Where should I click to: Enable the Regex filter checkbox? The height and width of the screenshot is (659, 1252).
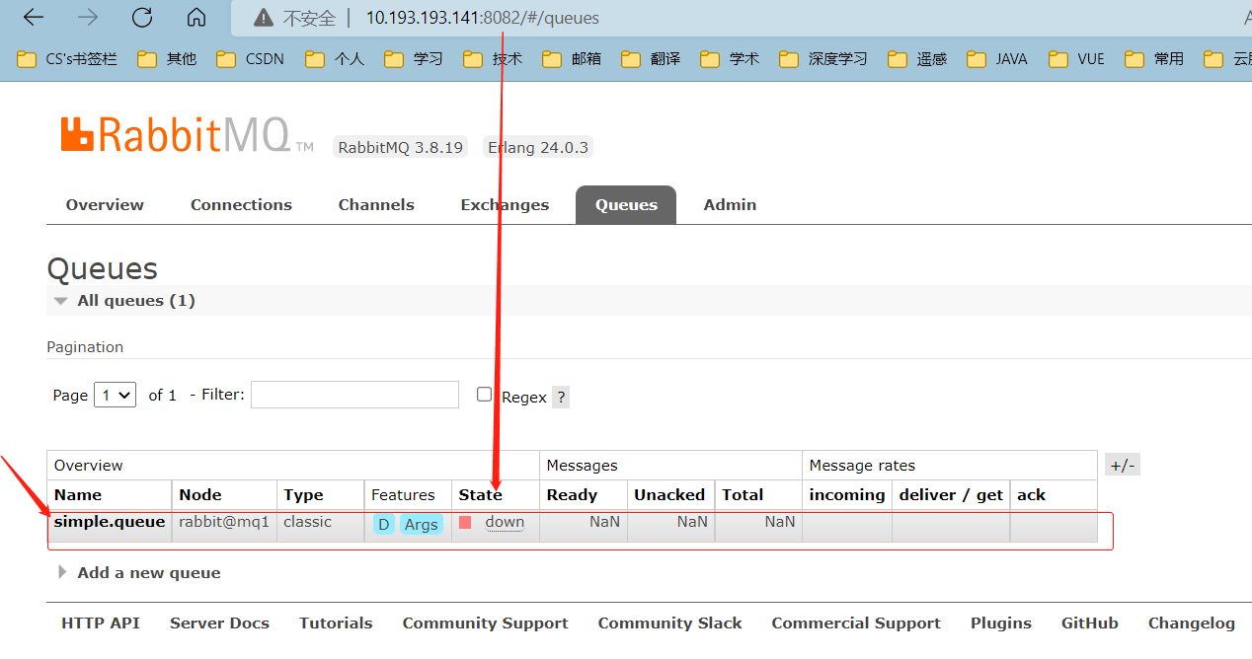point(484,394)
